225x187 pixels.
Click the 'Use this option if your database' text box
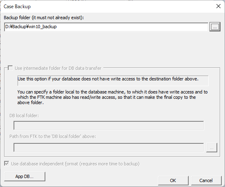point(113,80)
